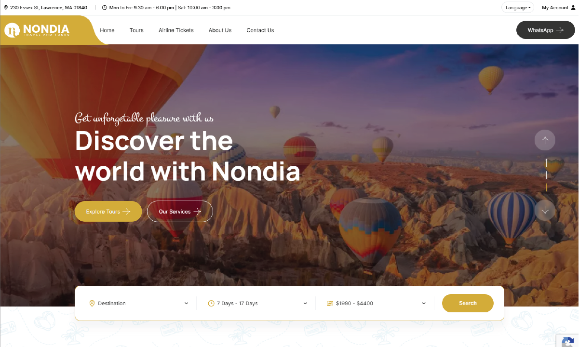Go to next slide with down arrow
Image resolution: width=579 pixels, height=347 pixels.
[x=545, y=210]
